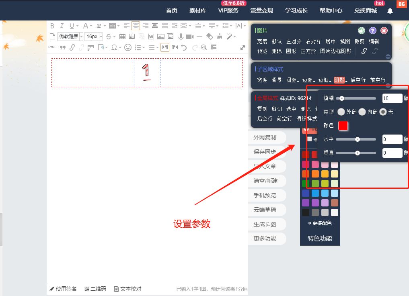Image resolution: width=409 pixels, height=296 pixels.
Task: Choose the 内部 shadow type radio
Action: [362, 112]
